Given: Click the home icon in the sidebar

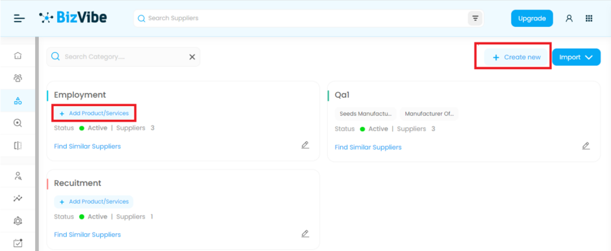Looking at the screenshot, I should coord(18,55).
